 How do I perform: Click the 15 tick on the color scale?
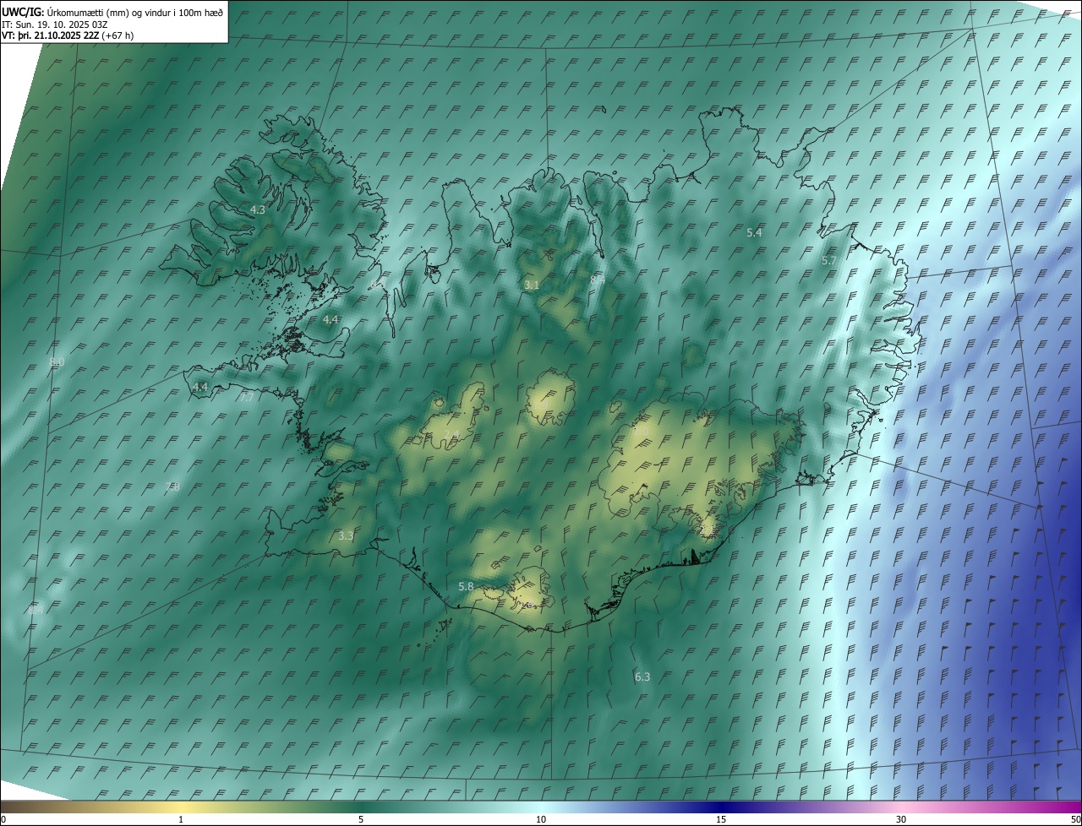(721, 819)
